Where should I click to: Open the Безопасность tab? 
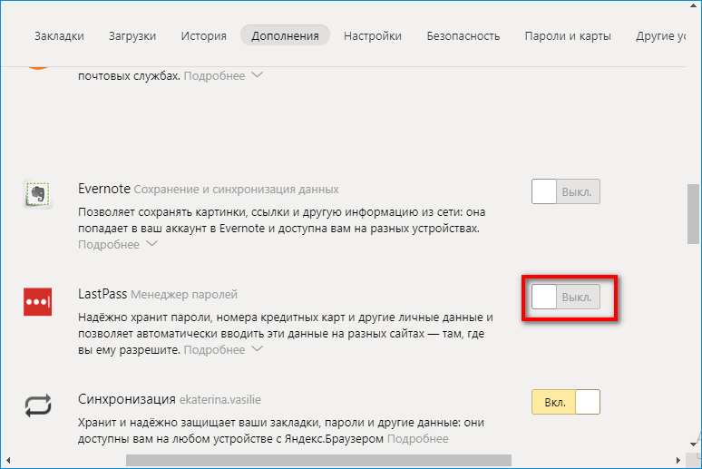(463, 36)
